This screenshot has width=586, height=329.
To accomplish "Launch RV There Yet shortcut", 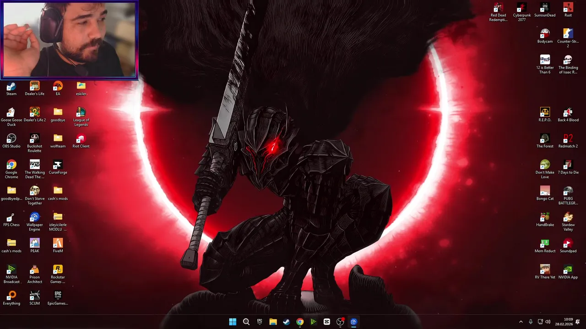I will point(545,272).
